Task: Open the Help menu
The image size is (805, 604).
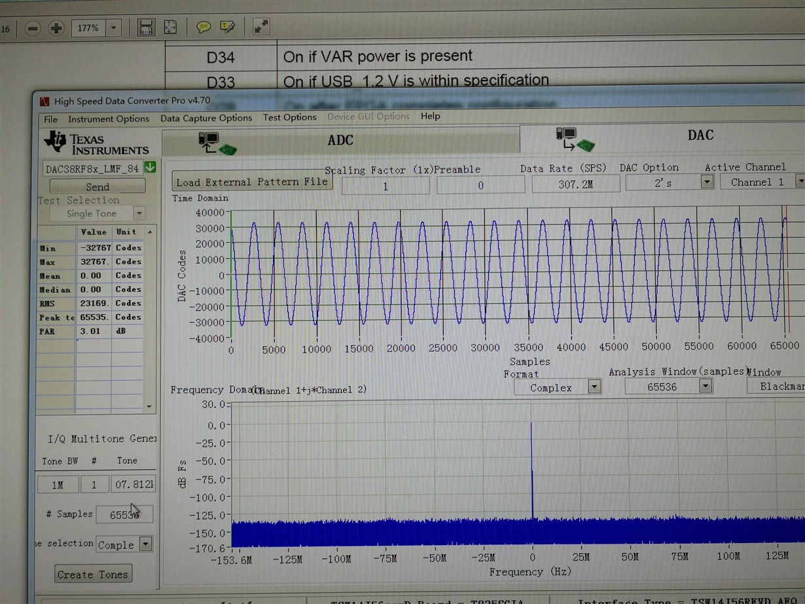Action: (430, 116)
